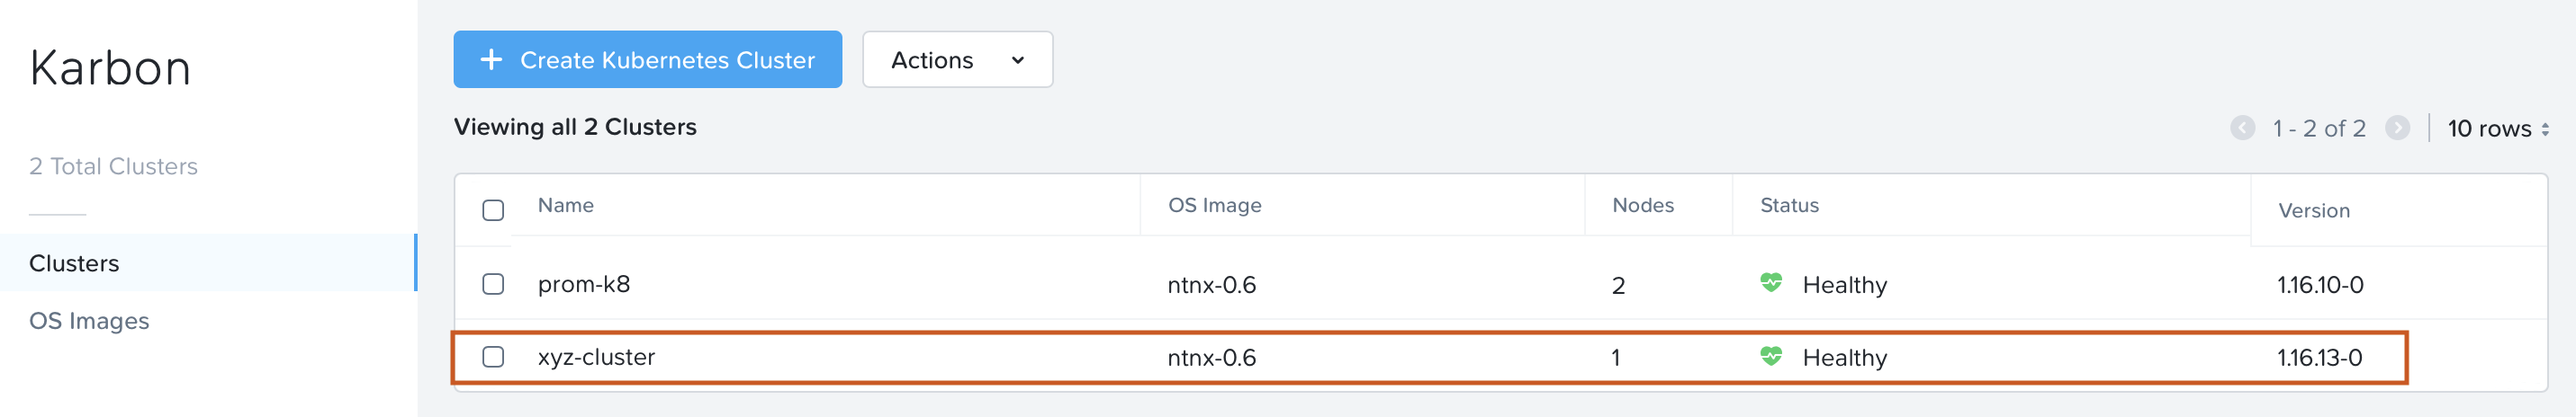Sort table by Version column header
The image size is (2576, 417).
click(2313, 210)
